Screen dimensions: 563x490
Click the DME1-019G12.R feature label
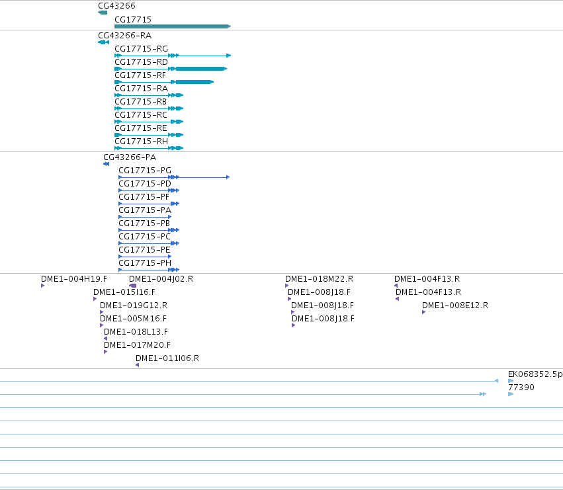(x=134, y=306)
